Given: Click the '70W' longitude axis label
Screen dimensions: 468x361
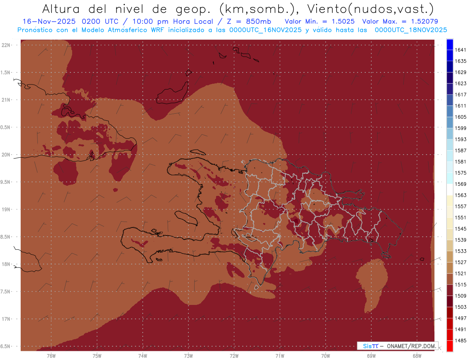Looking at the screenshot, I should pyautogui.click(x=326, y=356).
